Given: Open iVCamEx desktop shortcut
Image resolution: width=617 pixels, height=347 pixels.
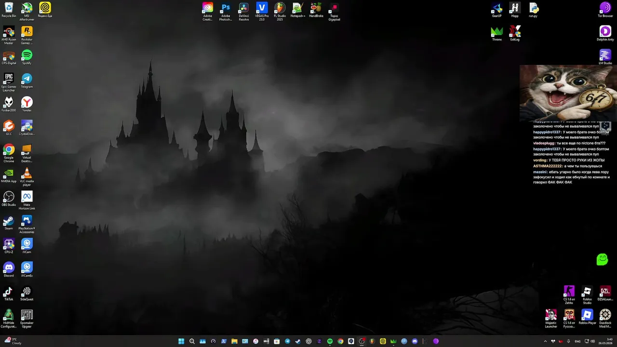Looking at the screenshot, I should coord(27,269).
